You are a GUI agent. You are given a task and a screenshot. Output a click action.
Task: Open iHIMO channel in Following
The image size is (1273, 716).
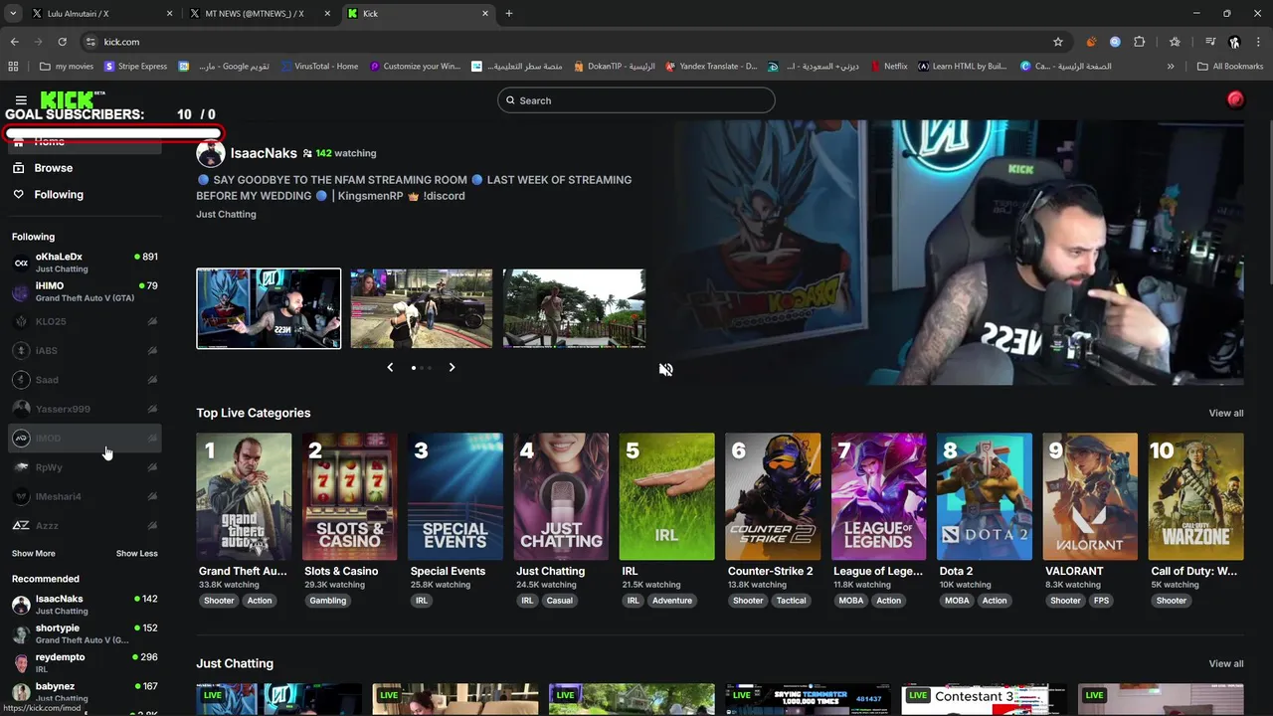[x=85, y=291]
